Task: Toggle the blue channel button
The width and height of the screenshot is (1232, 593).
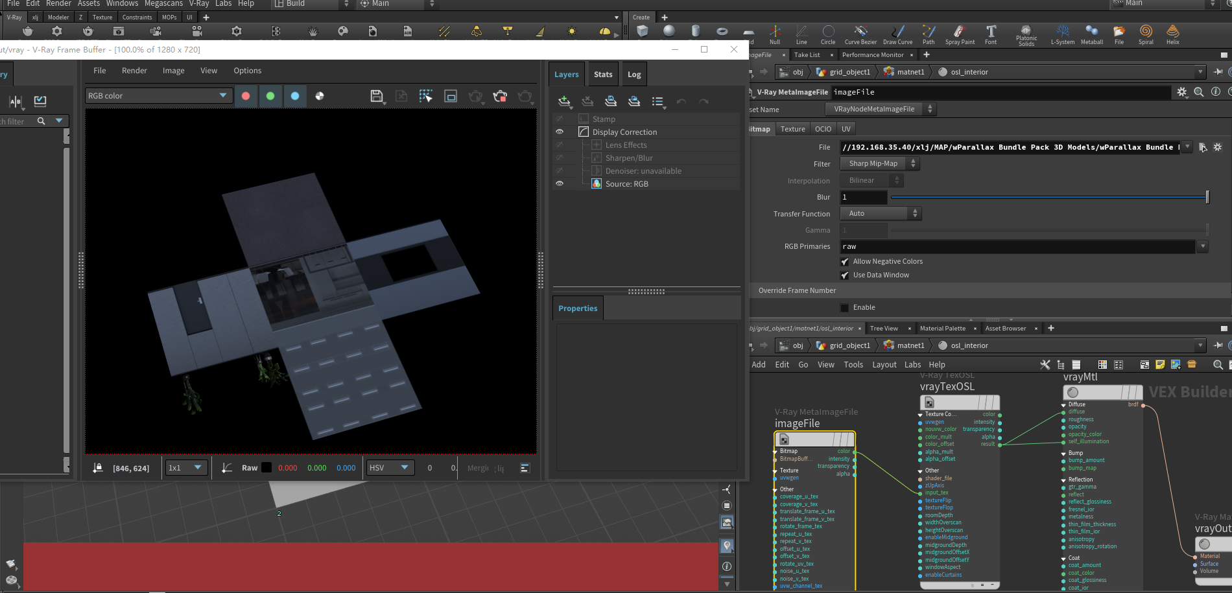Action: click(x=295, y=96)
